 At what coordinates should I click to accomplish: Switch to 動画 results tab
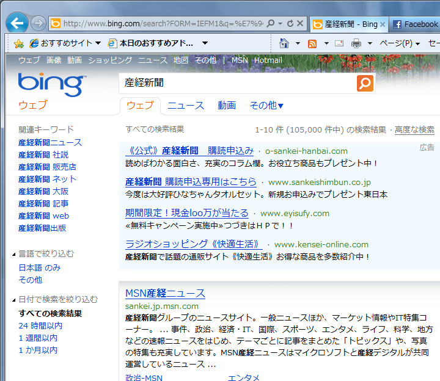point(227,106)
